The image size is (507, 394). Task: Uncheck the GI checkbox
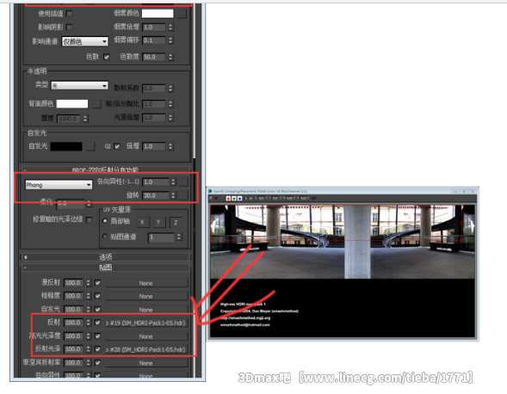[x=117, y=146]
